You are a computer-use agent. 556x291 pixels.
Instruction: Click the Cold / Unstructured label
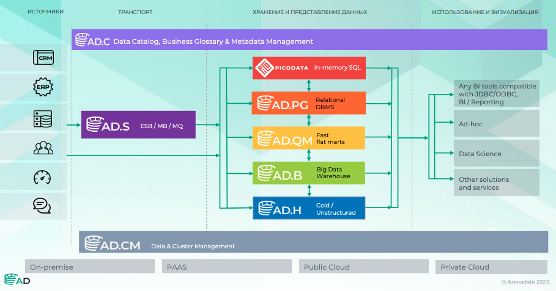pyautogui.click(x=336, y=209)
